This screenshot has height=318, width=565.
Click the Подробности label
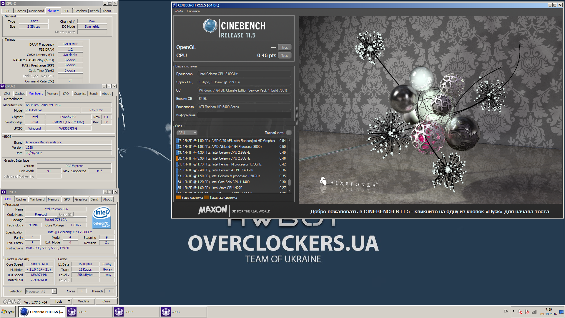pos(274,133)
